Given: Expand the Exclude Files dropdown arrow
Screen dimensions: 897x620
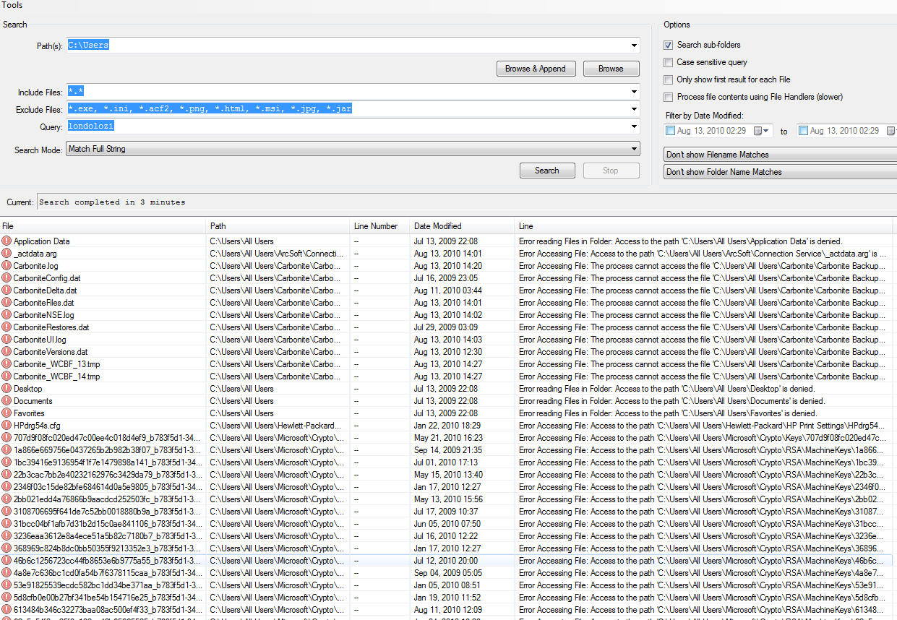Looking at the screenshot, I should [x=634, y=109].
